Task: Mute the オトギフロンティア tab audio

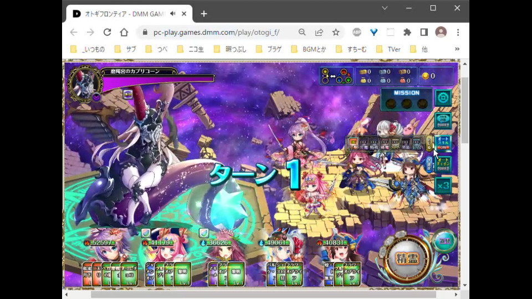Action: [x=173, y=13]
